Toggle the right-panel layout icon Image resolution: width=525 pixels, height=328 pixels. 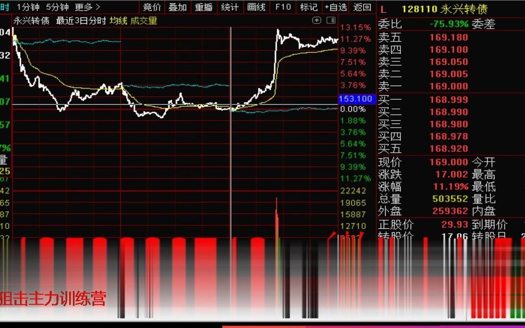pos(330,20)
